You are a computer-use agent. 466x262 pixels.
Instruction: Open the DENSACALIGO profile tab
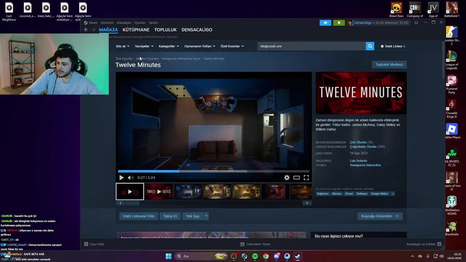(x=197, y=30)
